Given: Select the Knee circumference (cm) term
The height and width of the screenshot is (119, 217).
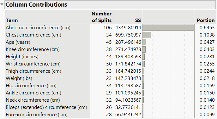Looking at the screenshot, I should tap(33, 49).
